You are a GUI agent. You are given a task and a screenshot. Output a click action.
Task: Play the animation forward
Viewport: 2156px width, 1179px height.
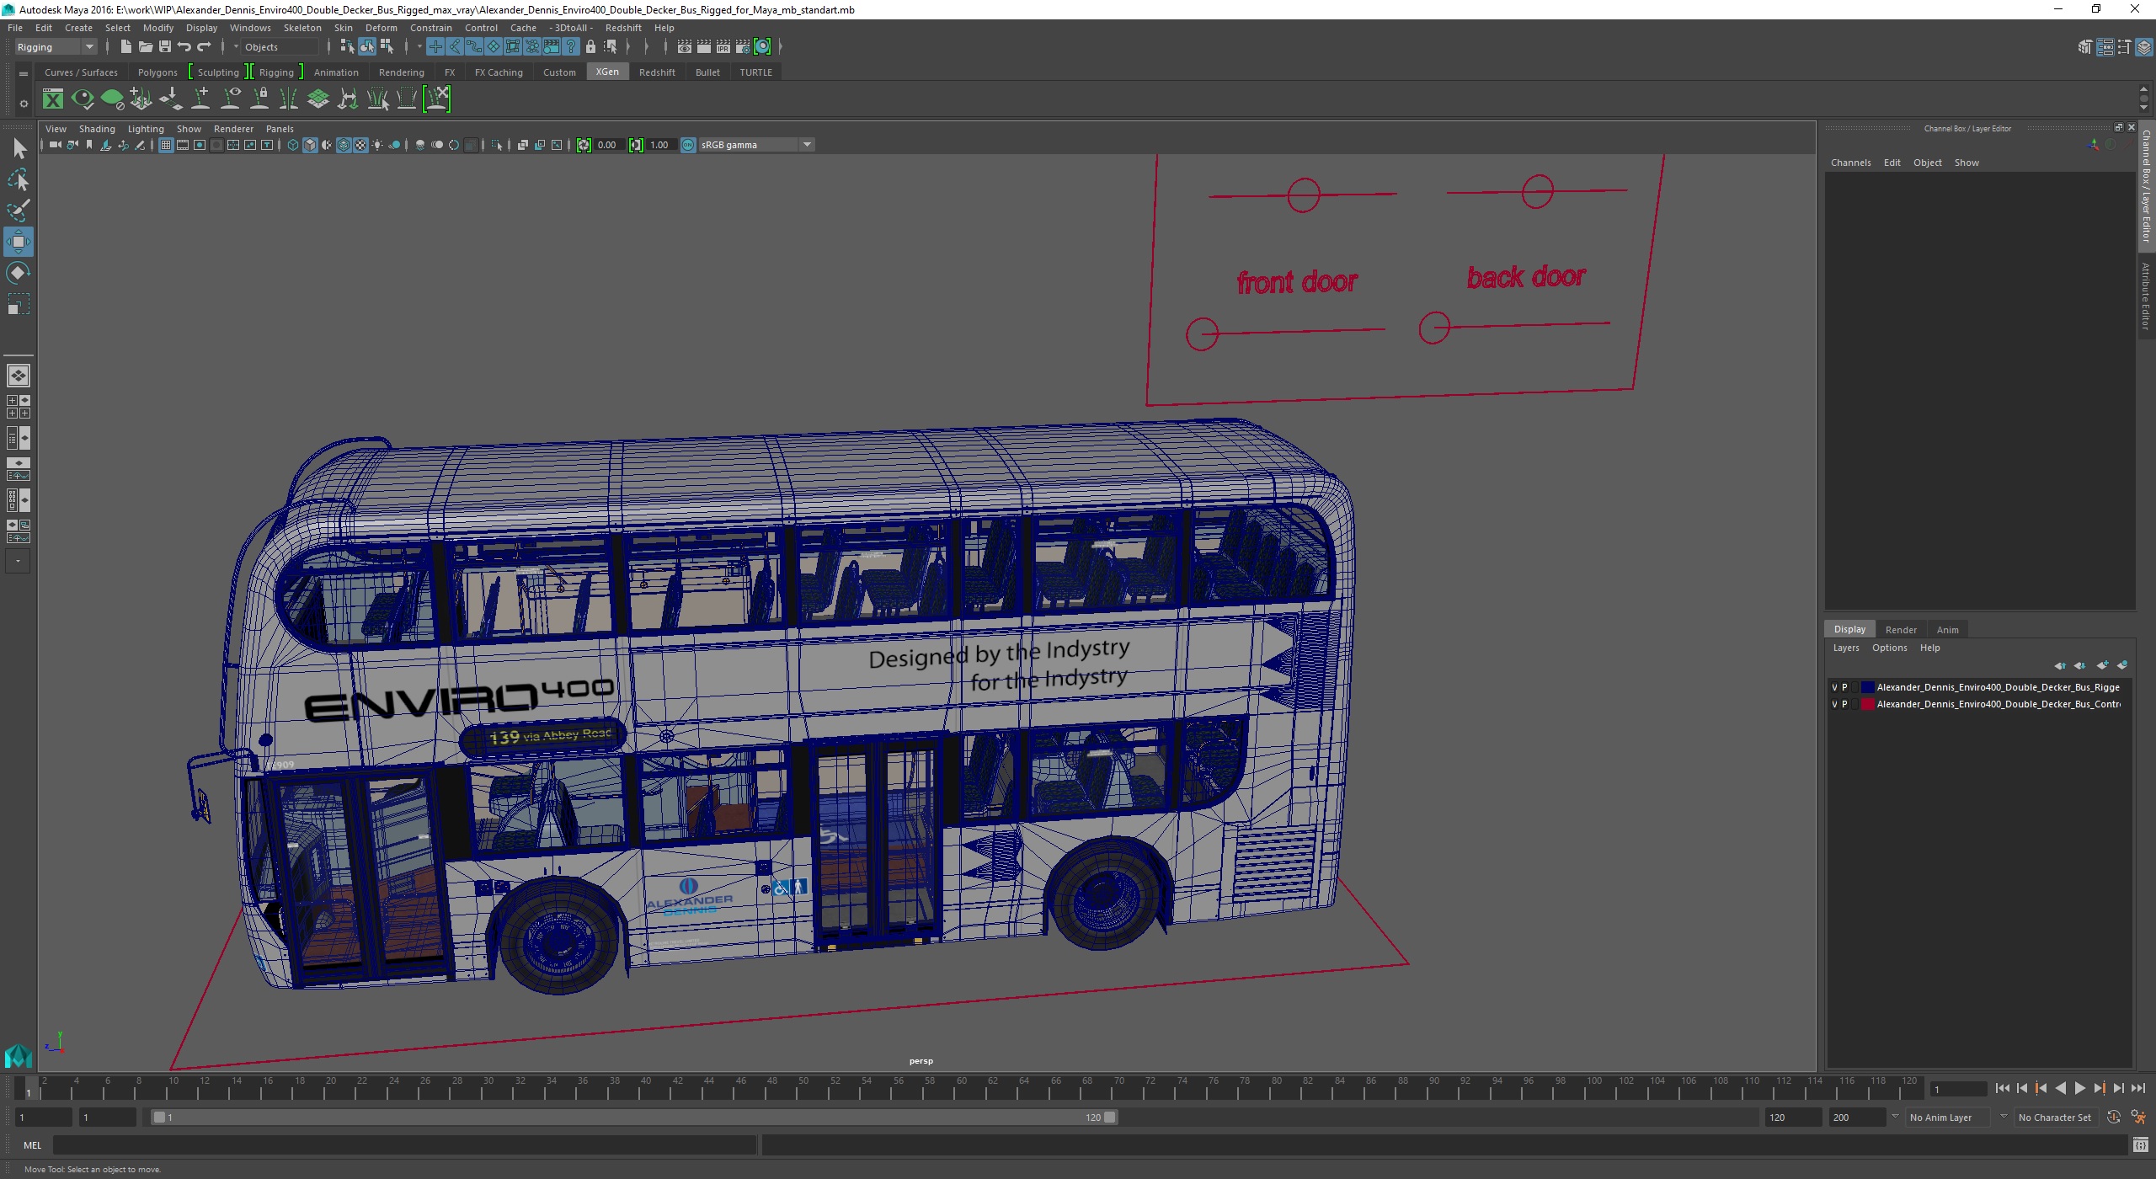pyautogui.click(x=2080, y=1089)
